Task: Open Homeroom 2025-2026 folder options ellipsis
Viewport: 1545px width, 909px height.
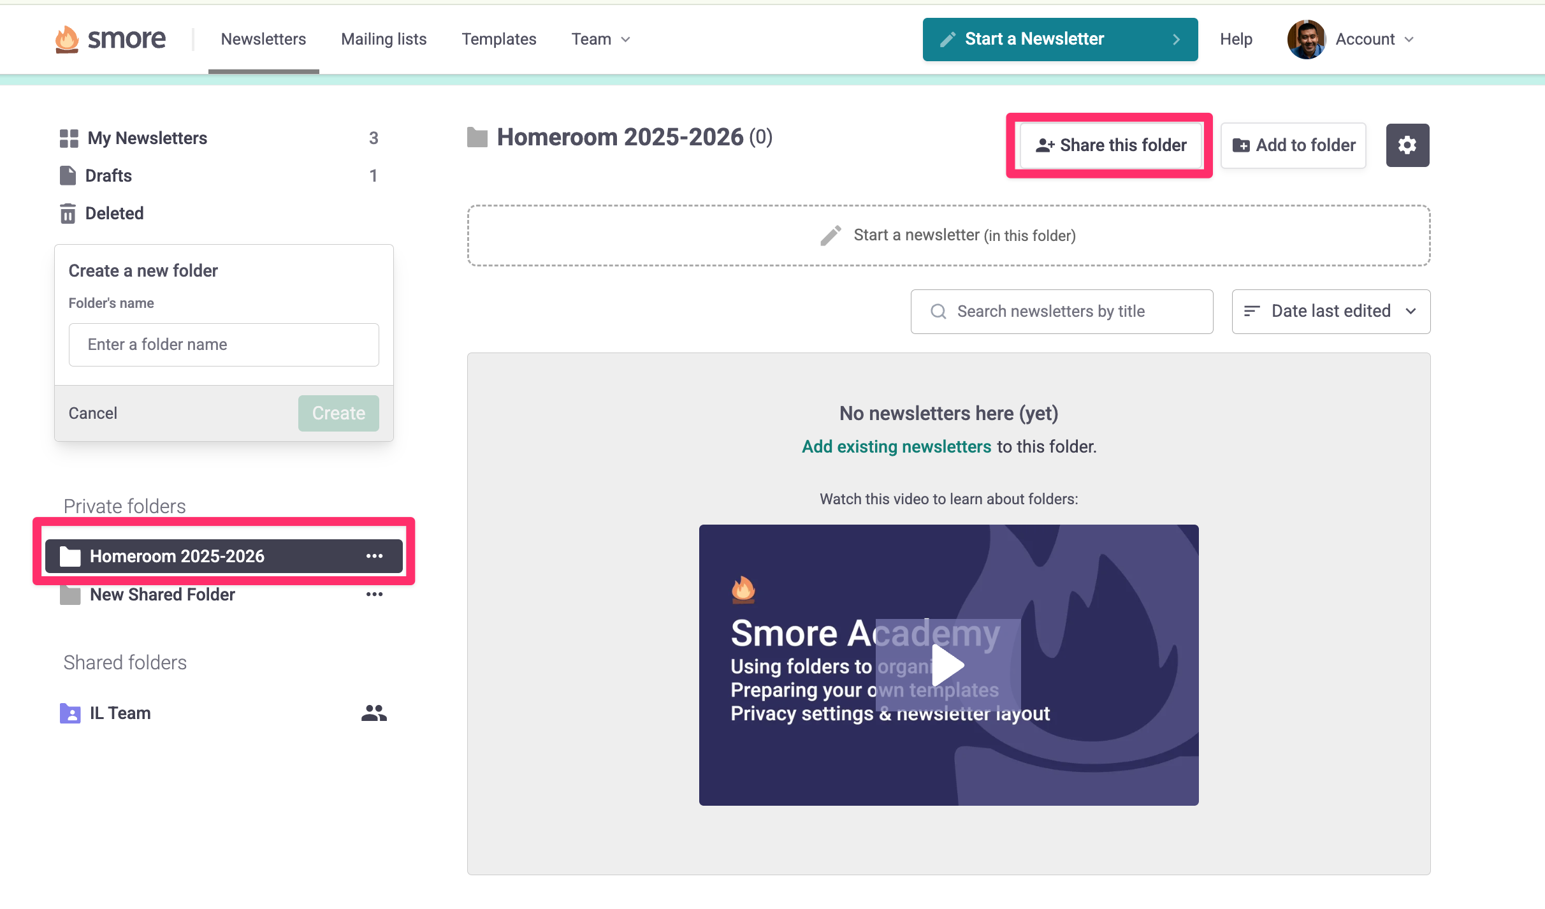Action: pyautogui.click(x=374, y=556)
